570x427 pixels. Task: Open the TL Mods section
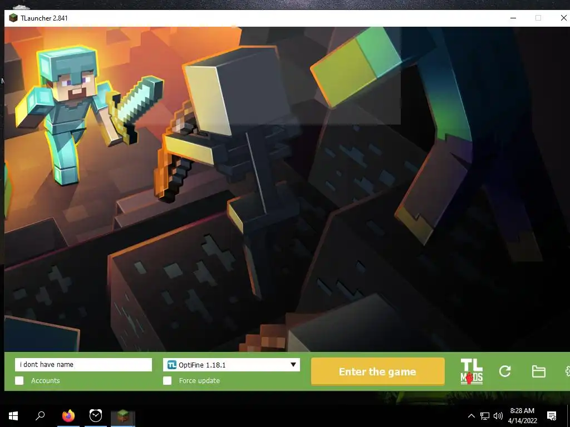pyautogui.click(x=471, y=371)
